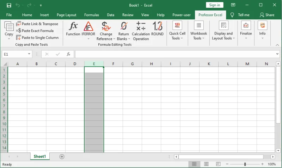Open the Page Layout tab
This screenshot has width=282, height=168.
pos(66,15)
